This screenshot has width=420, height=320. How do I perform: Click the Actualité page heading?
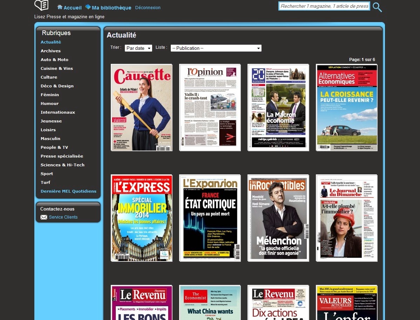click(121, 35)
